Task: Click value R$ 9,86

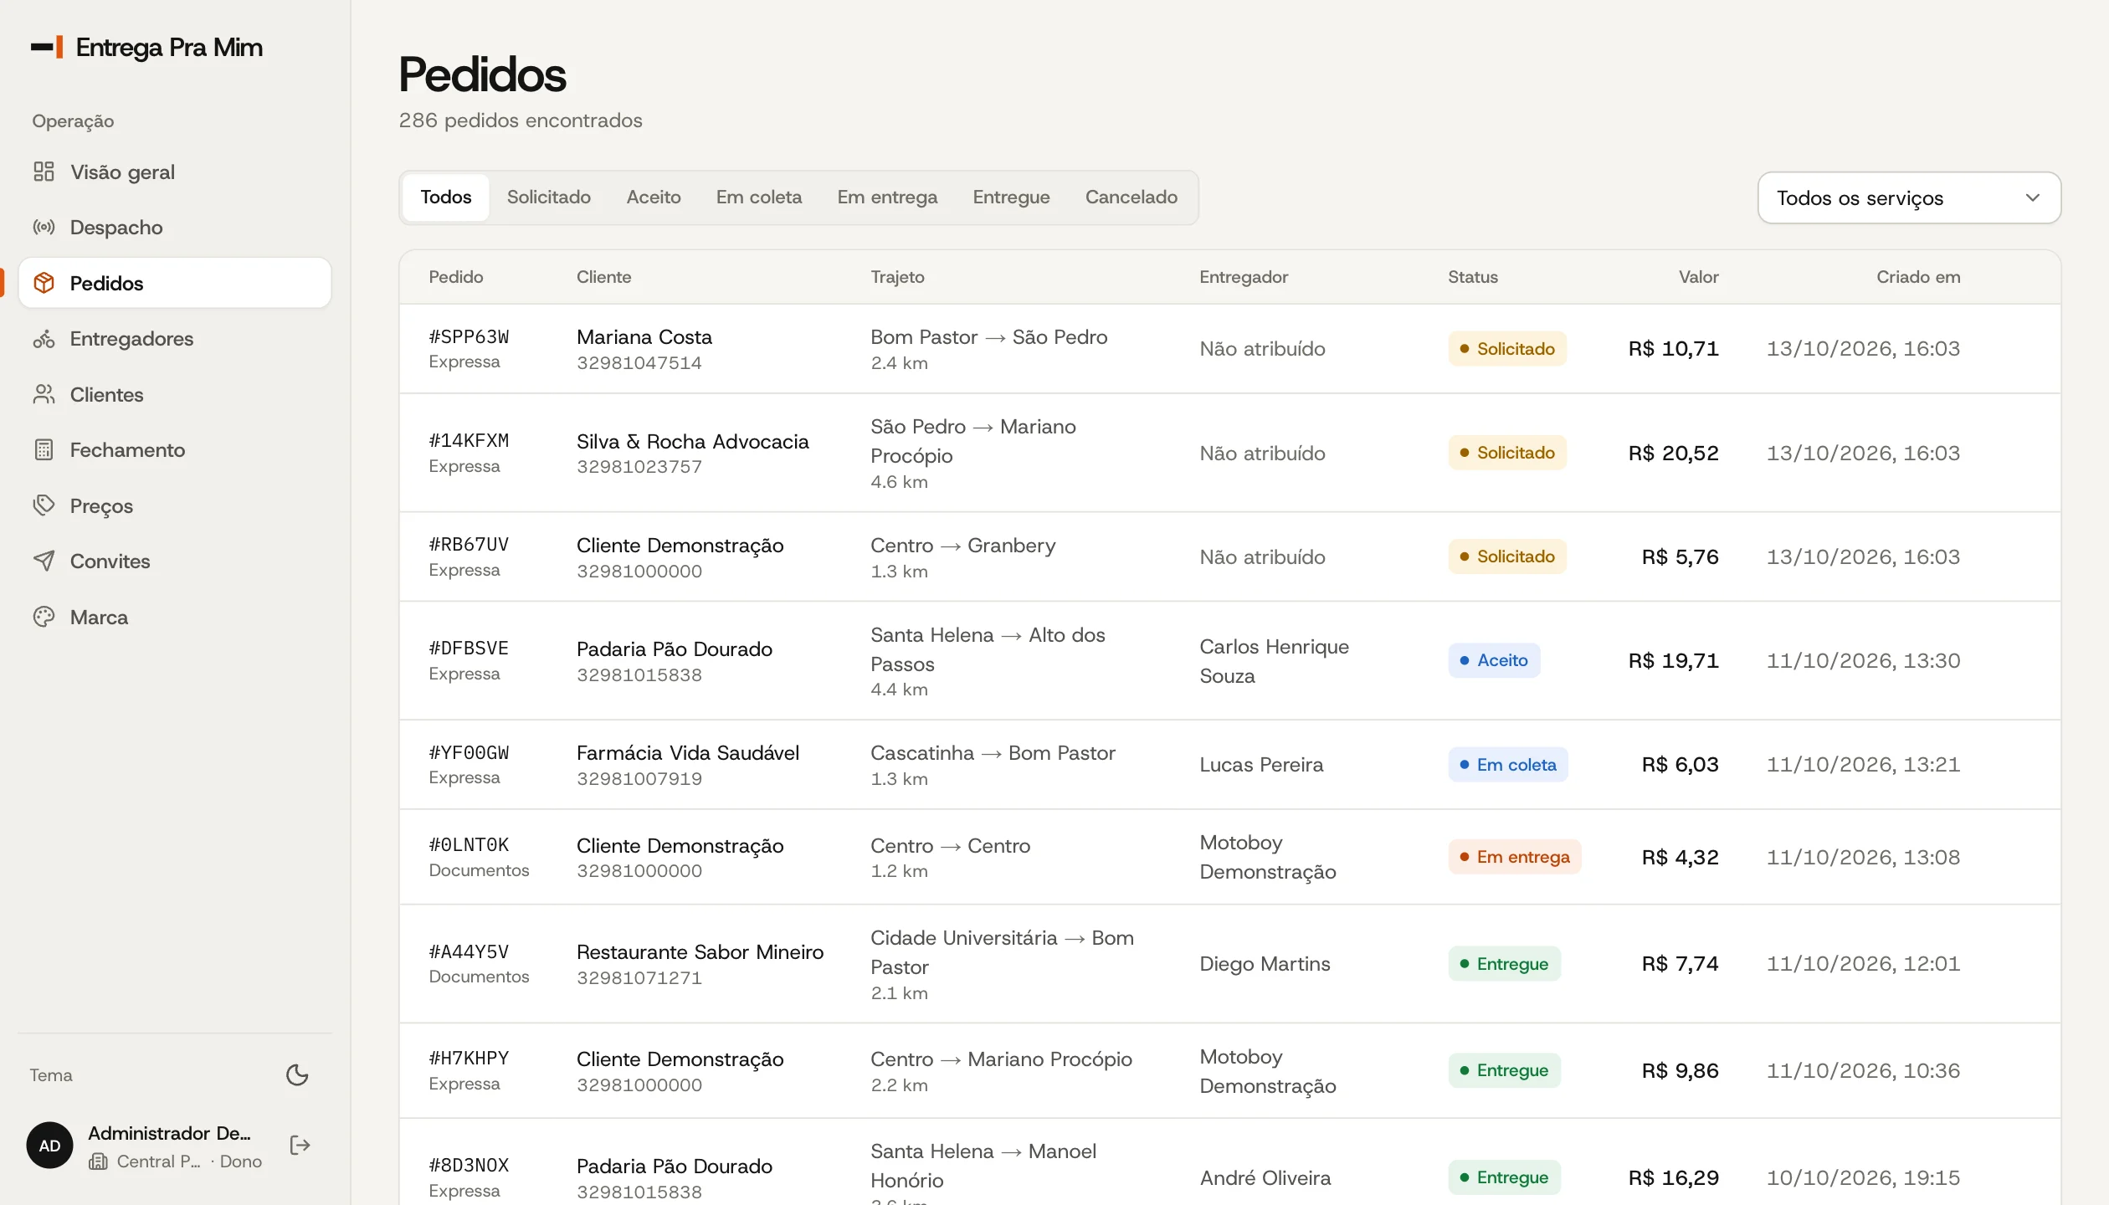Action: coord(1680,1070)
